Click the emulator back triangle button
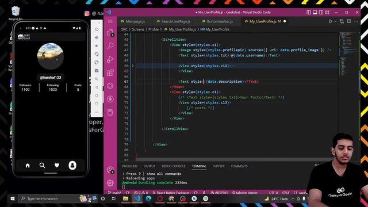This screenshot has width=368, height=207. pyautogui.click(x=97, y=87)
